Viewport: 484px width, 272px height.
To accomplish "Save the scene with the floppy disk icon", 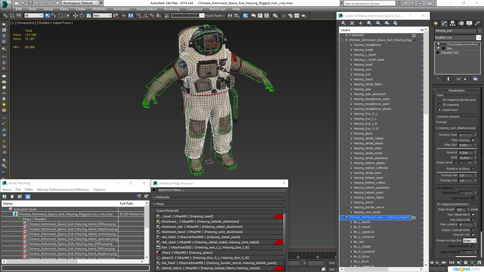I will point(30,3).
